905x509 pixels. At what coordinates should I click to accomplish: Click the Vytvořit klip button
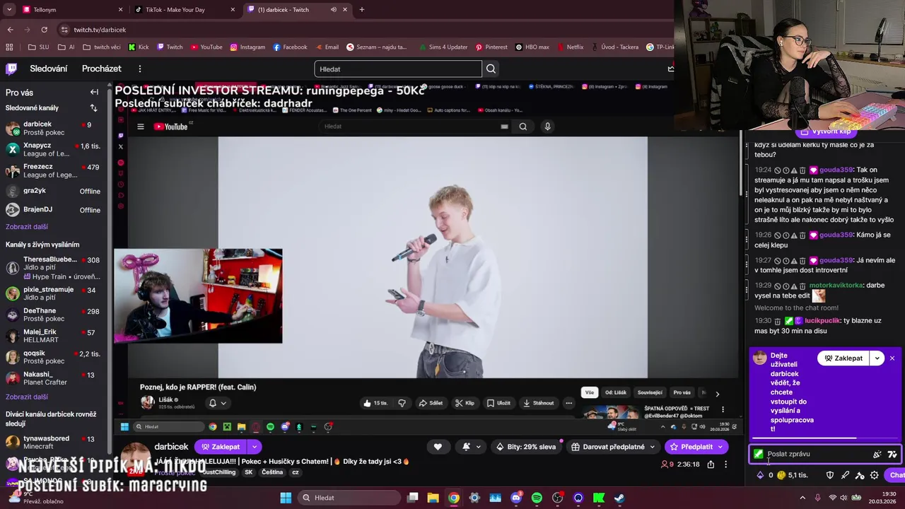[826, 131]
